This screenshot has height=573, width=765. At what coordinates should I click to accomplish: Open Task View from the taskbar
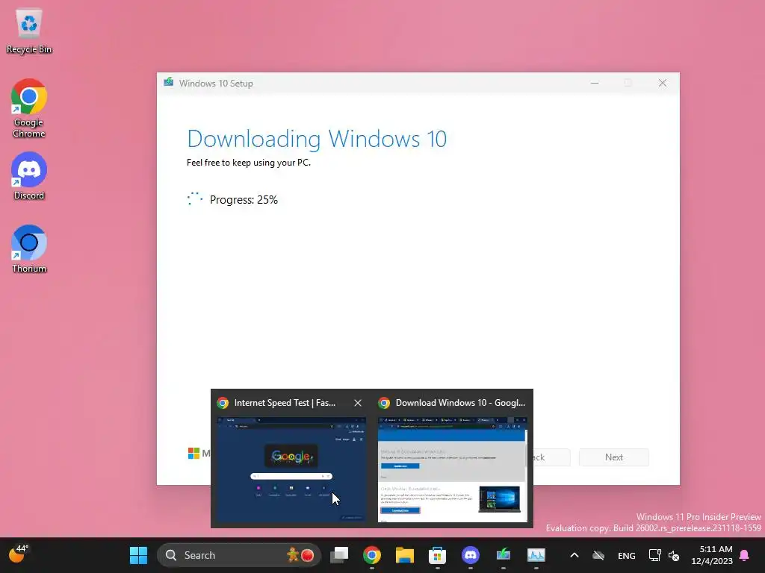point(339,555)
